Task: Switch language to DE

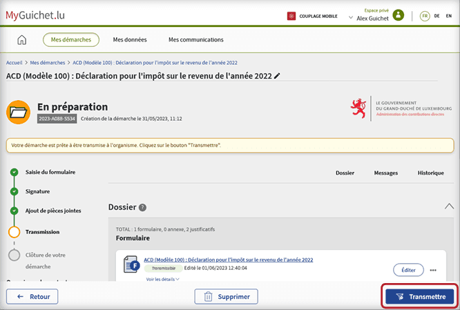Action: pos(437,16)
